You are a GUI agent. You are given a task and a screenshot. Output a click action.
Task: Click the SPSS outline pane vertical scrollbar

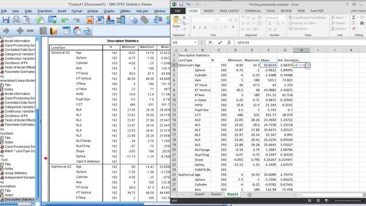37,118
